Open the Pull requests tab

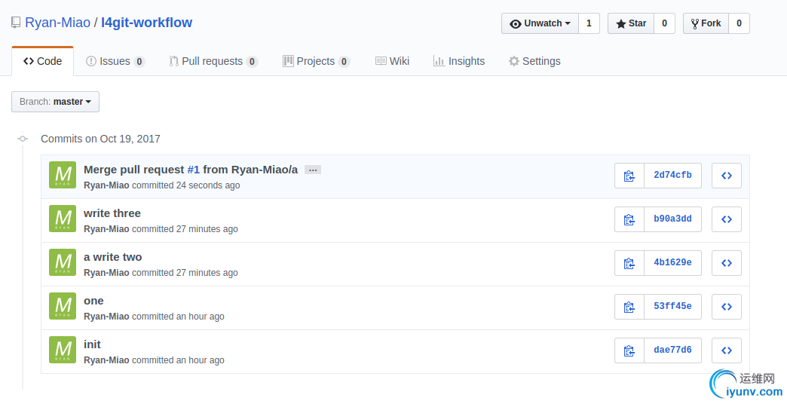tap(213, 61)
